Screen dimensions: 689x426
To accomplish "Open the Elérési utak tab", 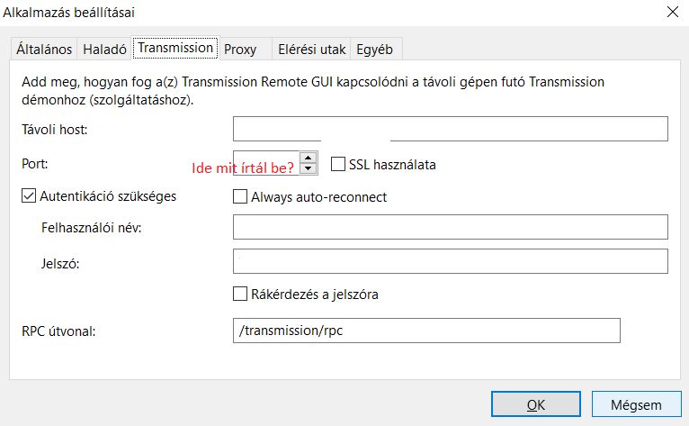I will (x=311, y=49).
